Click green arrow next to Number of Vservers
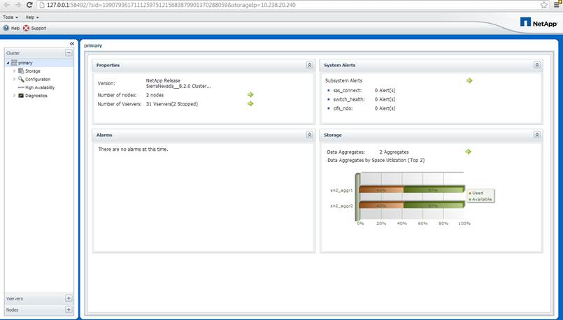 click(250, 103)
